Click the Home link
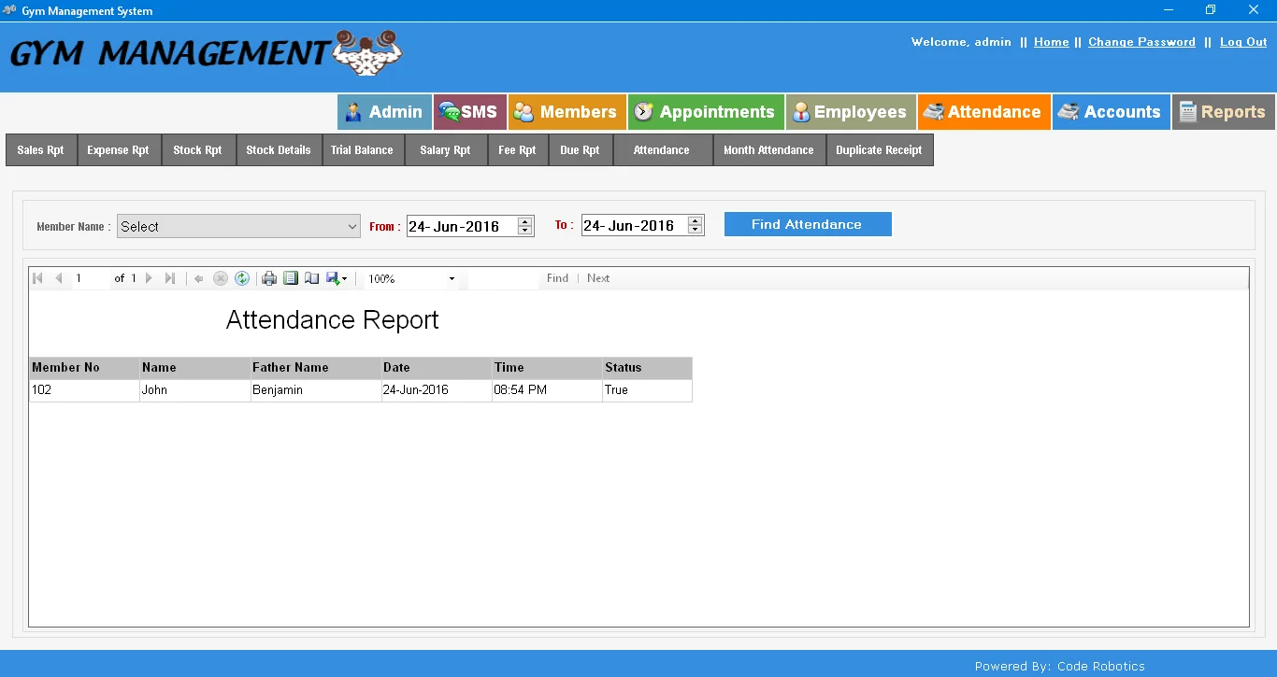This screenshot has height=677, width=1277. pyautogui.click(x=1052, y=42)
